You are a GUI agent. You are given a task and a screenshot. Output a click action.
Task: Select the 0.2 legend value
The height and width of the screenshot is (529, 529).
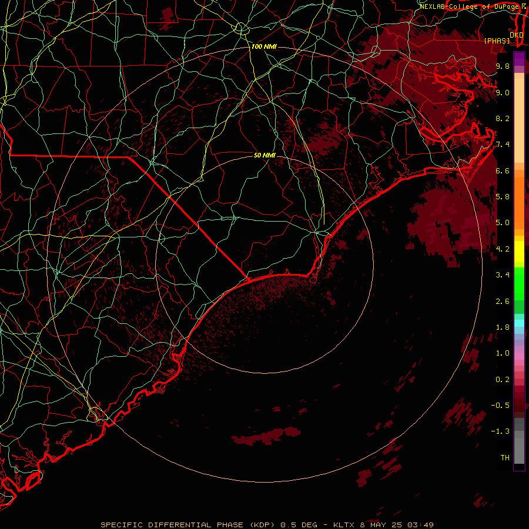point(503,380)
